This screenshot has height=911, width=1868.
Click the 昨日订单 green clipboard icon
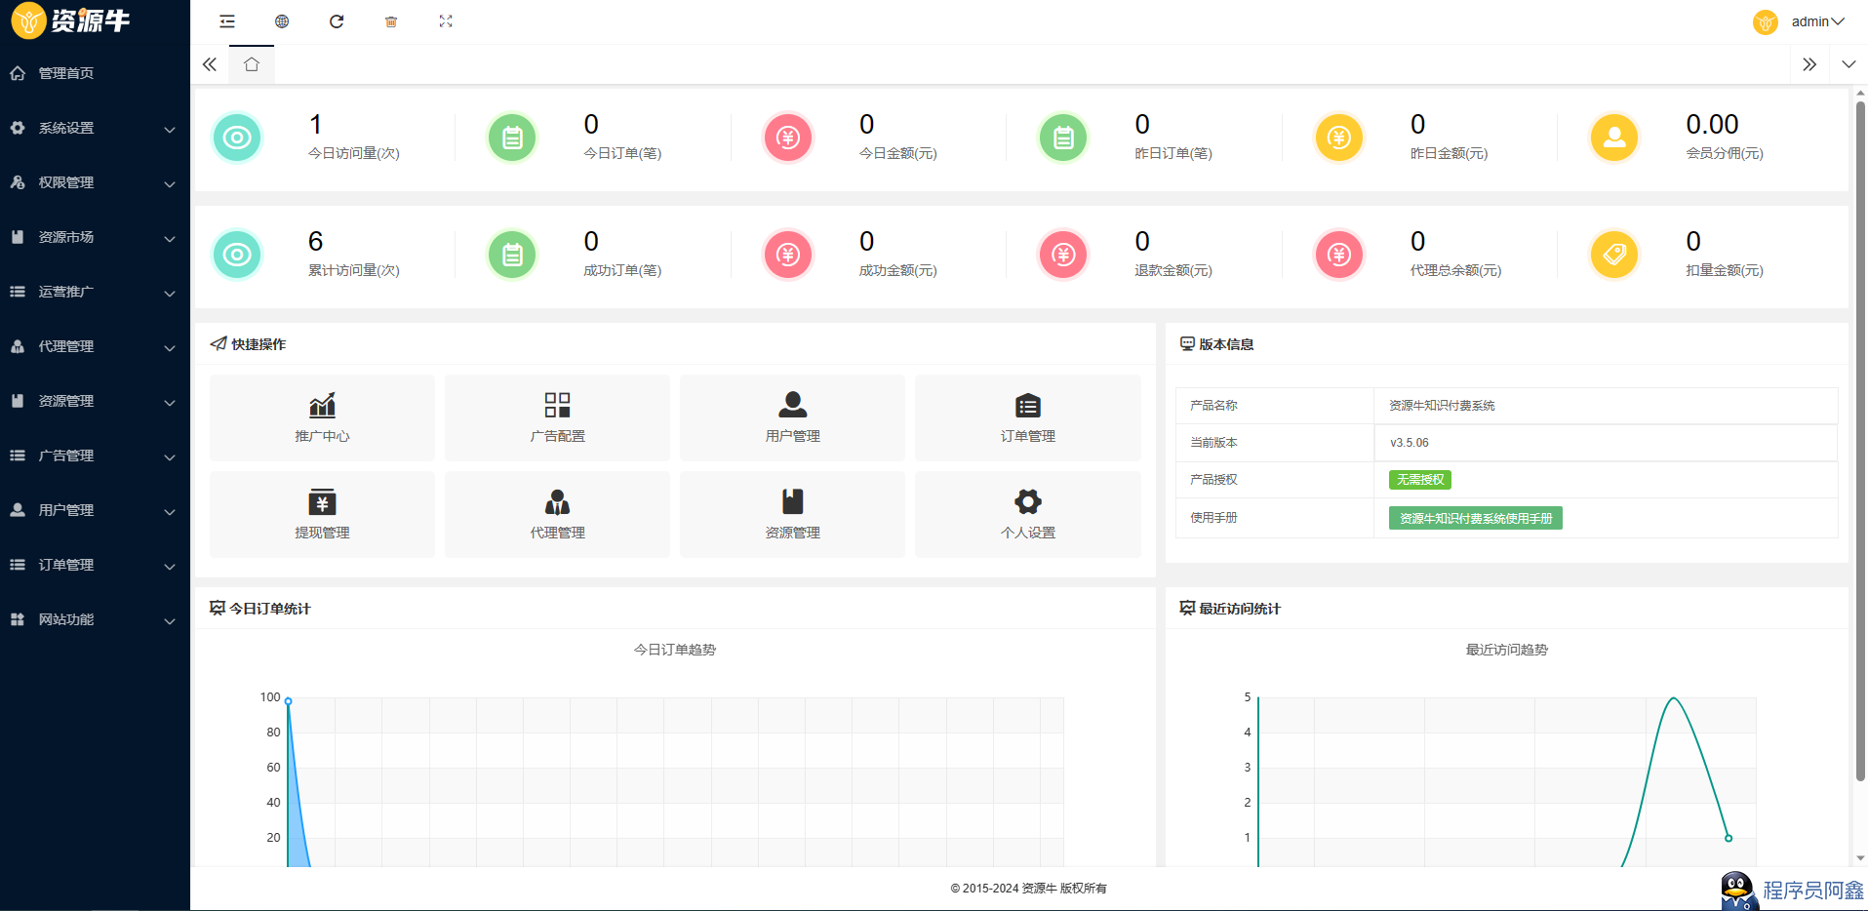1063,138
